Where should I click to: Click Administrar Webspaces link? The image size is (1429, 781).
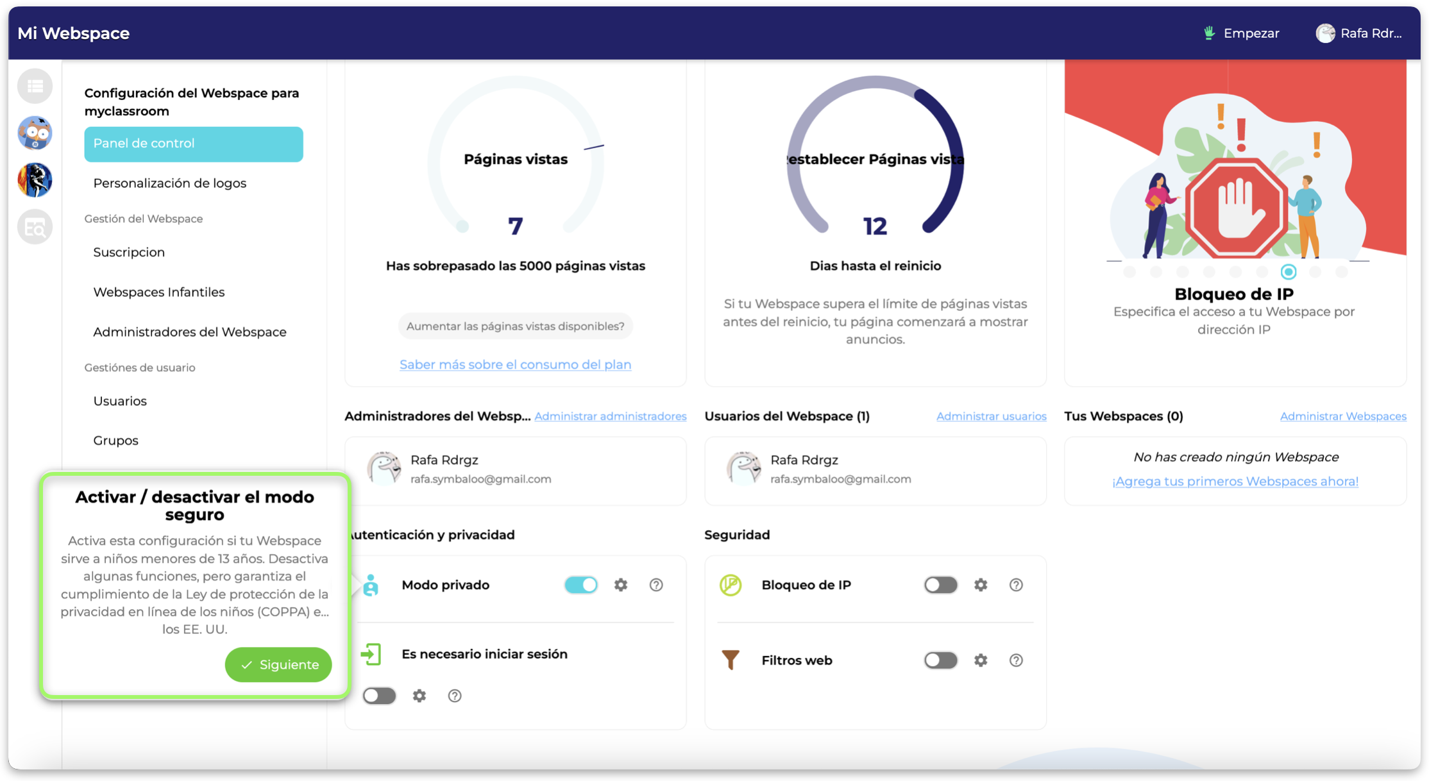pos(1343,416)
